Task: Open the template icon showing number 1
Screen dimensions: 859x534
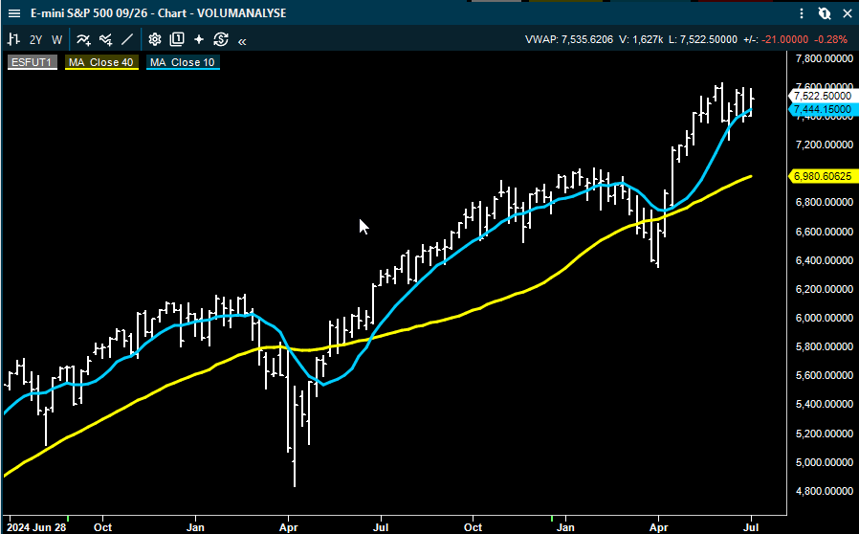Action: 177,39
